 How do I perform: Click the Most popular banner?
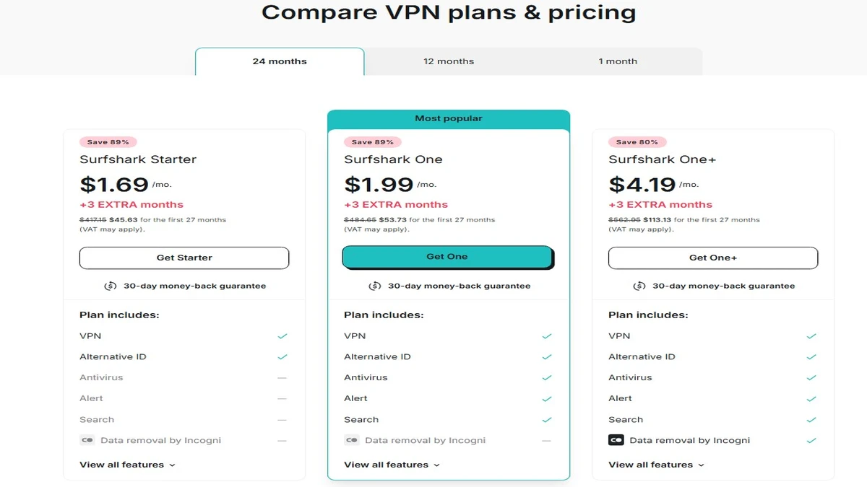point(448,118)
